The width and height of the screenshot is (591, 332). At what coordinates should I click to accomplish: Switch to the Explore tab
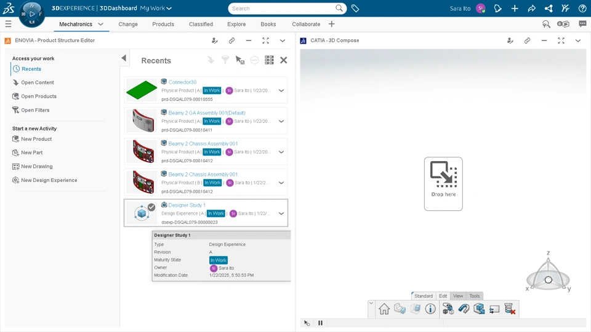click(236, 24)
